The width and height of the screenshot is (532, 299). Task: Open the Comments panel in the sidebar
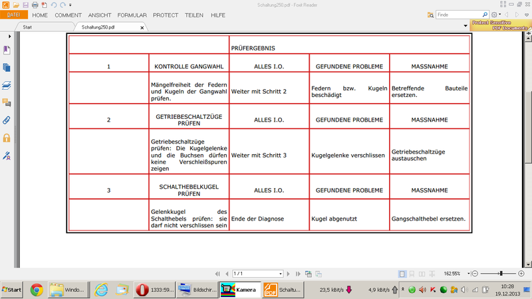click(x=7, y=102)
